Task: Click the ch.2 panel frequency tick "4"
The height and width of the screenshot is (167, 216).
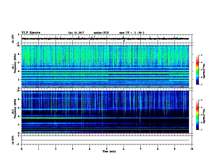Action: (x=19, y=116)
